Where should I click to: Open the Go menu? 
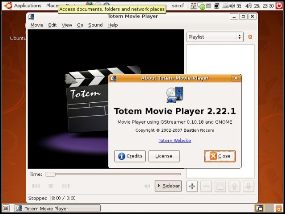pyautogui.click(x=80, y=25)
